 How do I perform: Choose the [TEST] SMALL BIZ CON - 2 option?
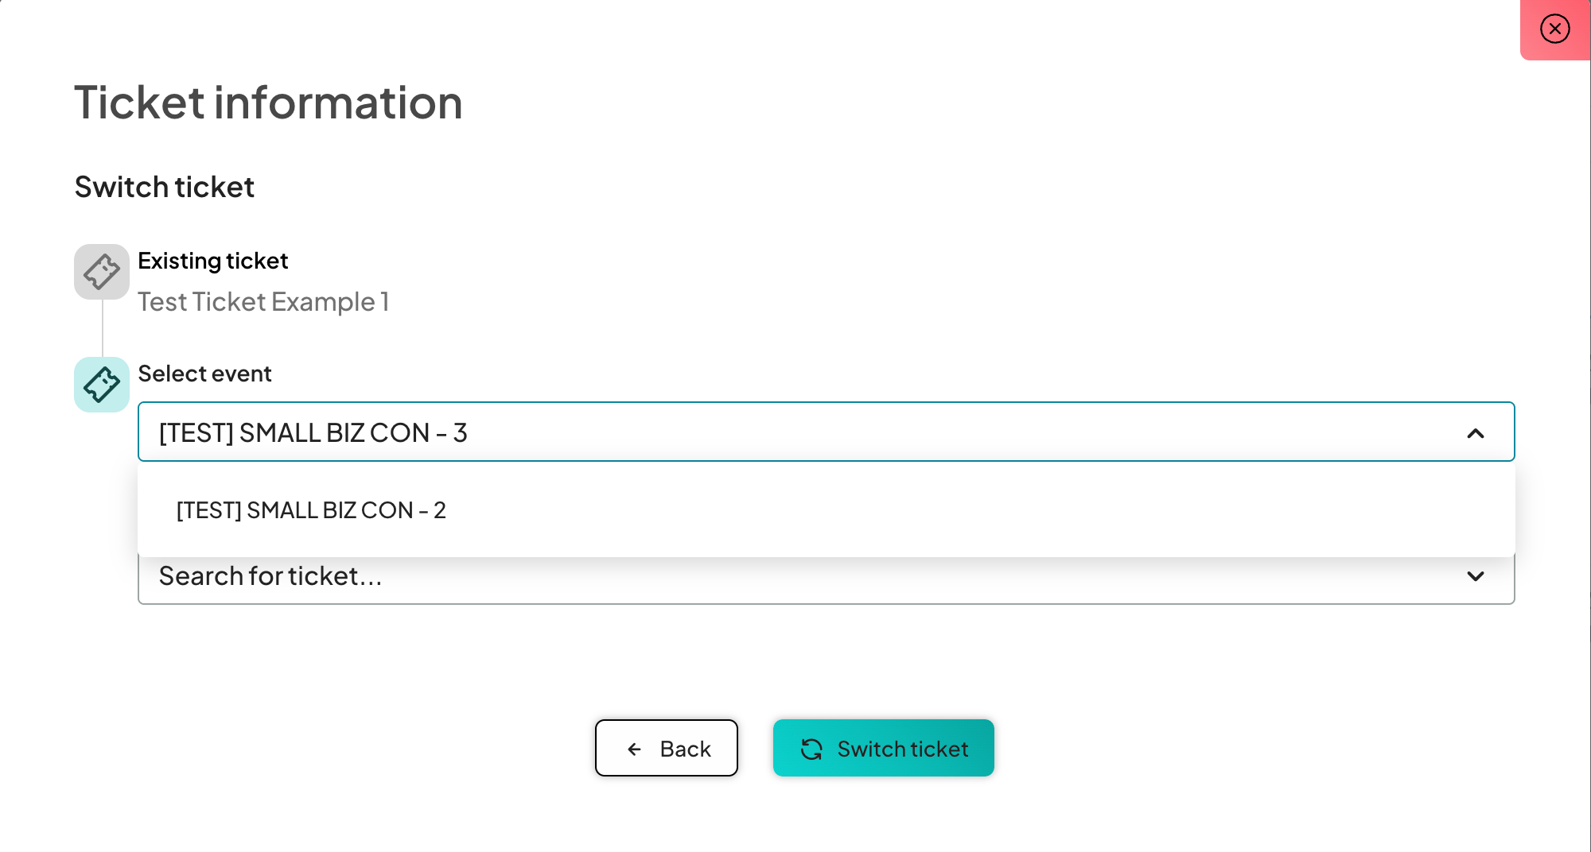311,510
